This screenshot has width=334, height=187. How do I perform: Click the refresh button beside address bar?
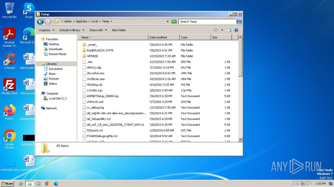tap(174, 22)
